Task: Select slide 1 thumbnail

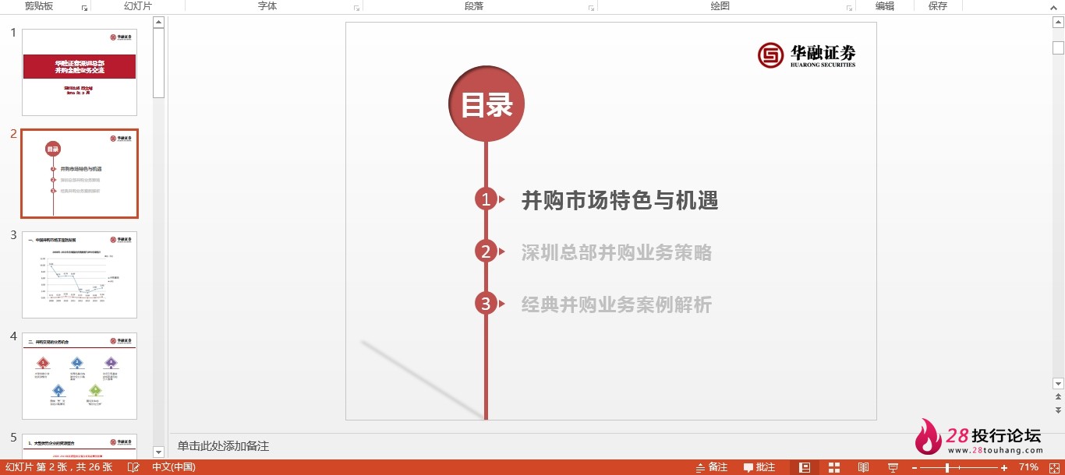Action: point(80,72)
